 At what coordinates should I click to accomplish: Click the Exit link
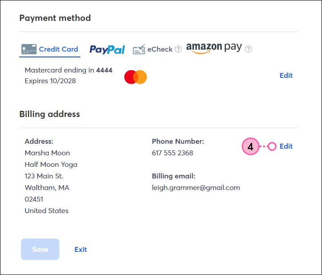pyautogui.click(x=81, y=249)
